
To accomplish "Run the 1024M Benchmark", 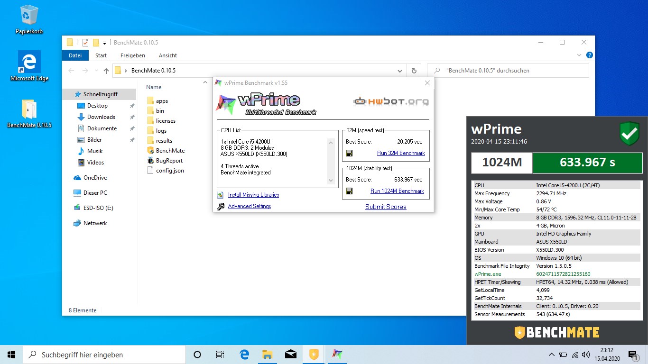I will 397,191.
